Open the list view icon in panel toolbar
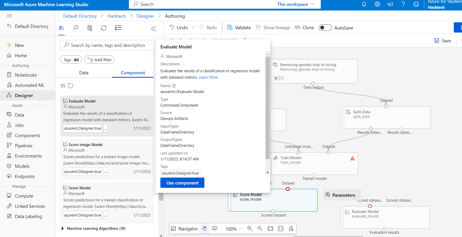This screenshot has width=462, height=237. [x=118, y=28]
